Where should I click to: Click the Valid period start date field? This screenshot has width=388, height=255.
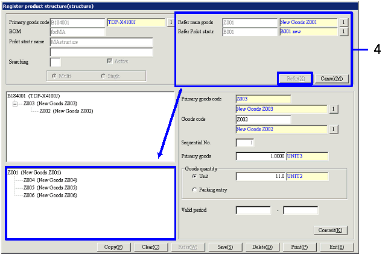point(253,210)
